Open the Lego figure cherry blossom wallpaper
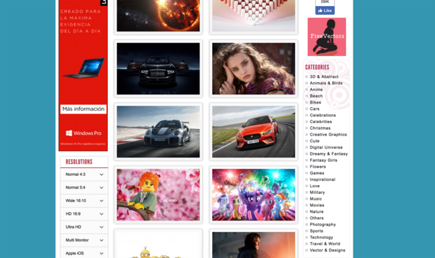 pyautogui.click(x=158, y=195)
